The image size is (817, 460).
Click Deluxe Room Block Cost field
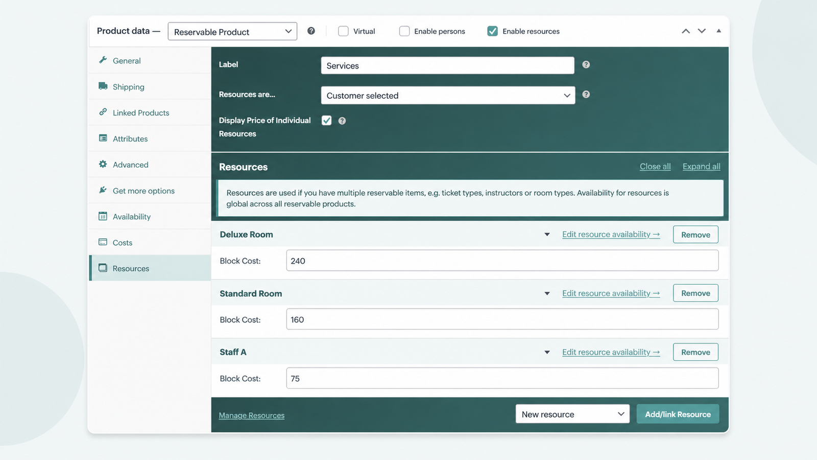(502, 261)
